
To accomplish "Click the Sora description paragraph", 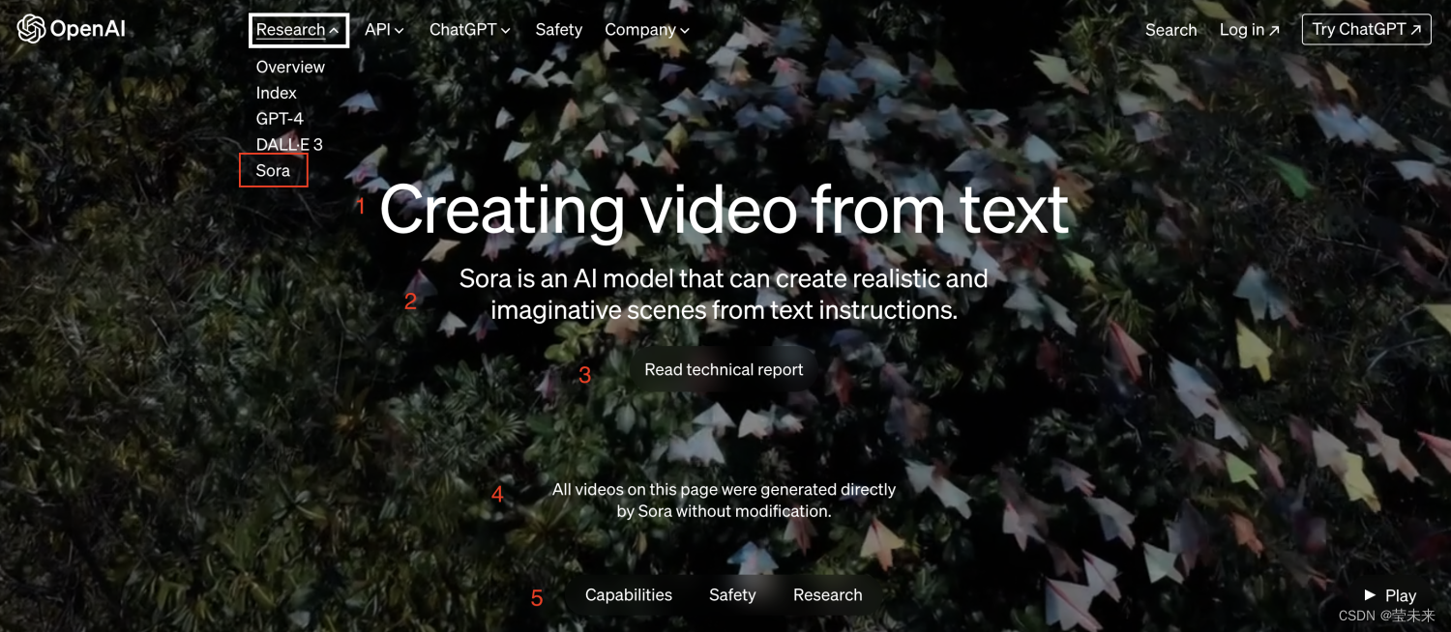I will [724, 295].
